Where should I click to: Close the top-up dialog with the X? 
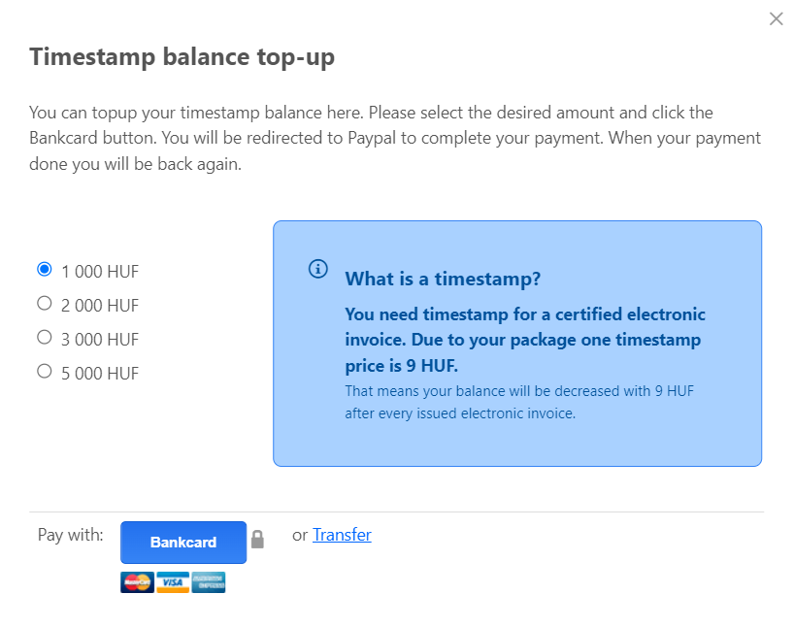click(776, 18)
